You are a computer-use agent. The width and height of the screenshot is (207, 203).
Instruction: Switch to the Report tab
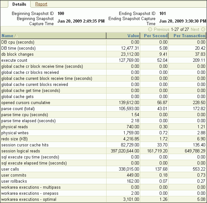pos(41,4)
